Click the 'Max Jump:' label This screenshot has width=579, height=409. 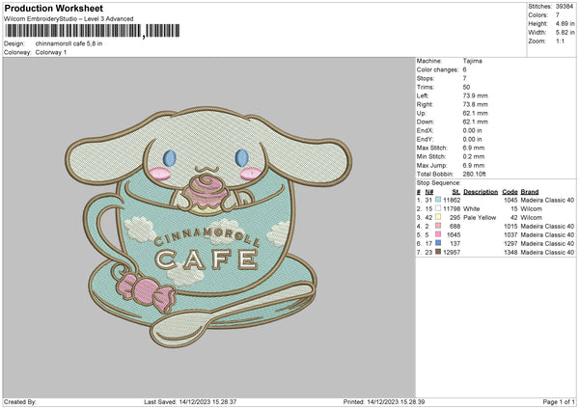pyautogui.click(x=432, y=165)
